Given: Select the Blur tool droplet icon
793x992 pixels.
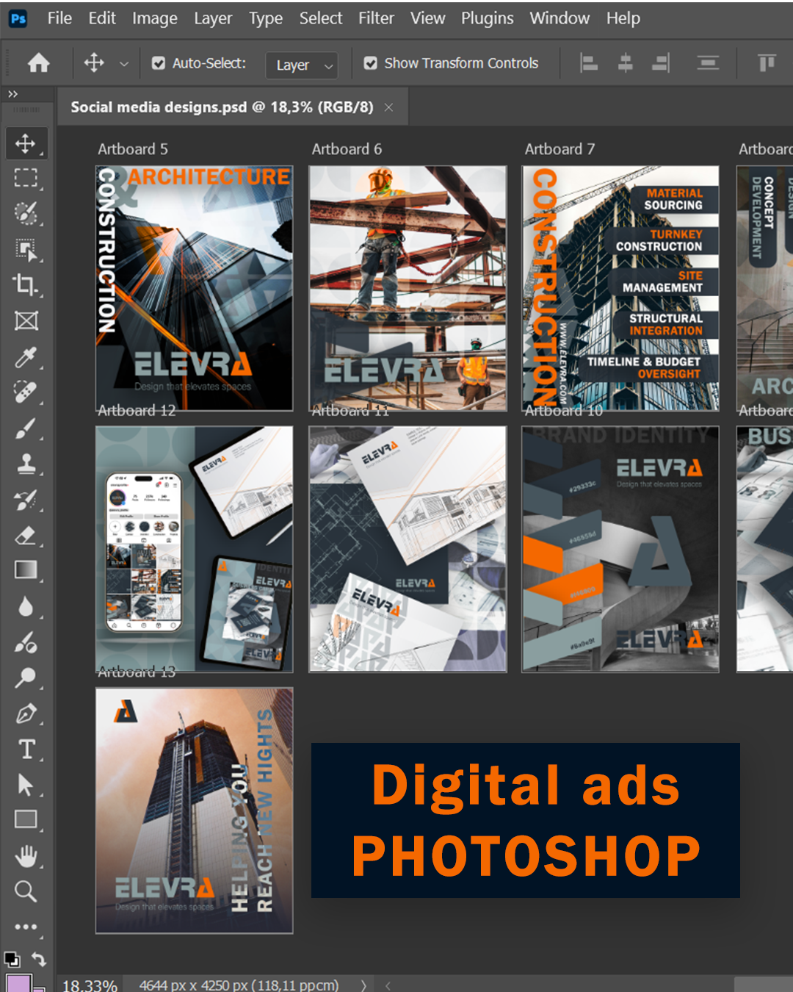Looking at the screenshot, I should click(x=26, y=607).
